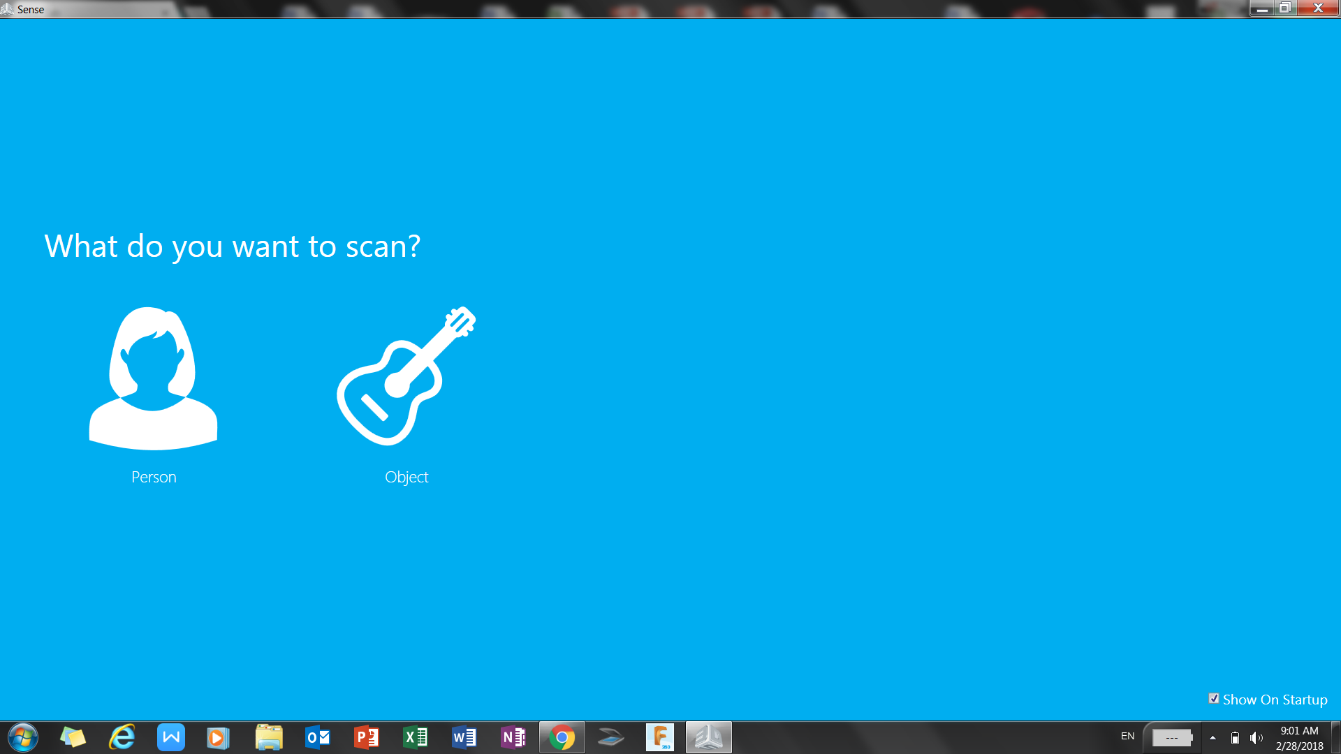
Task: Click the clock showing 9:01 AM
Action: [1299, 738]
